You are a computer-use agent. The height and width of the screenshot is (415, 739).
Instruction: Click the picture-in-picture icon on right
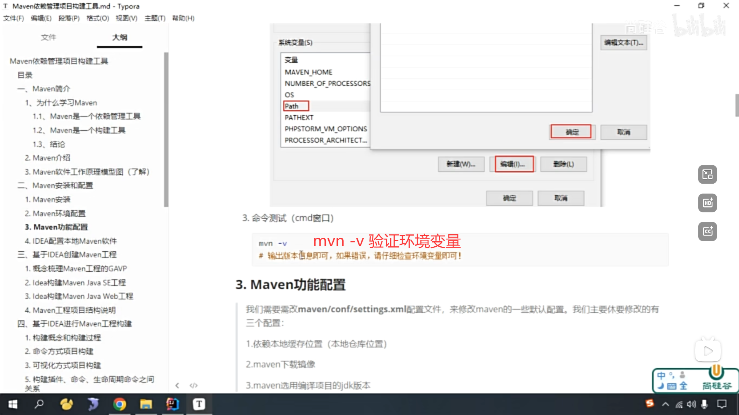[x=707, y=174]
